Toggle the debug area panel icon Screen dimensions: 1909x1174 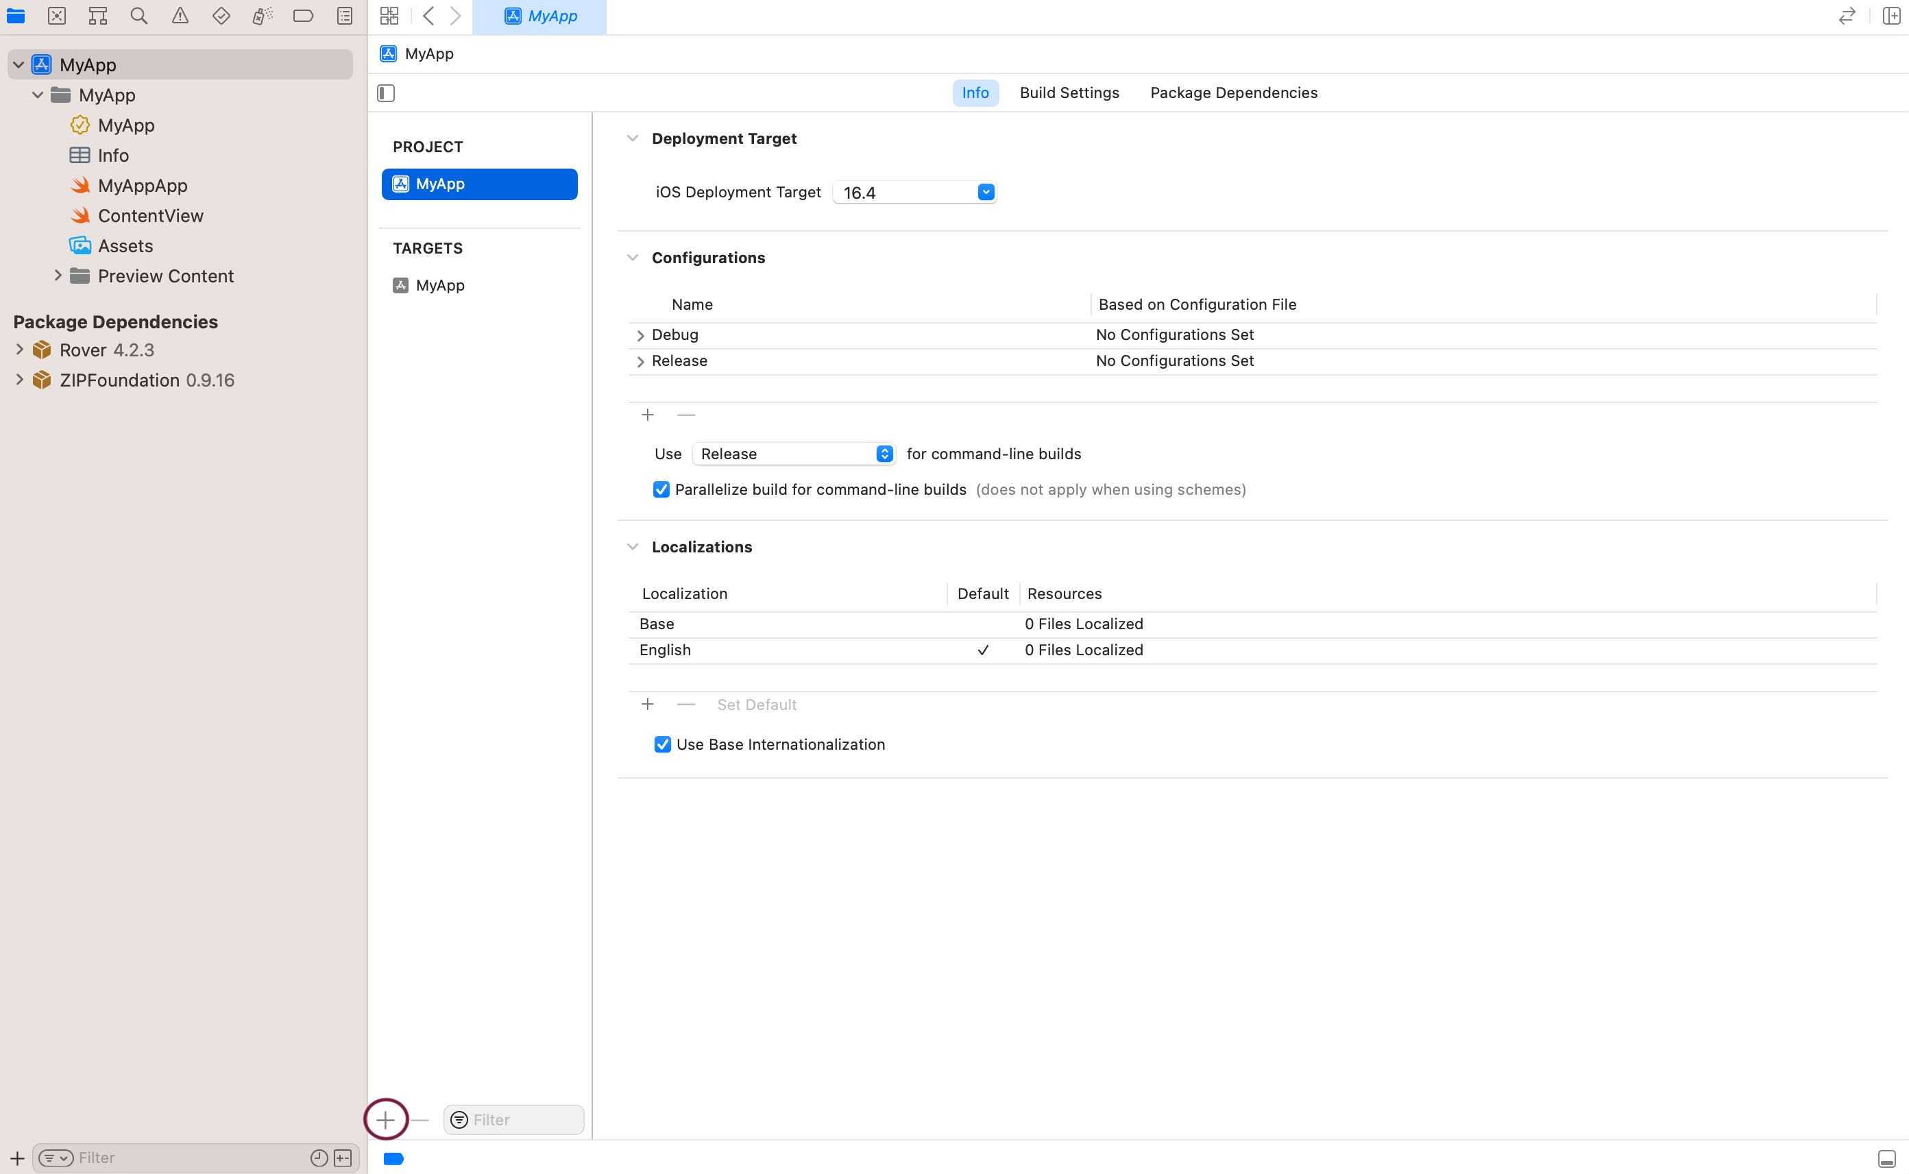tap(1886, 1158)
